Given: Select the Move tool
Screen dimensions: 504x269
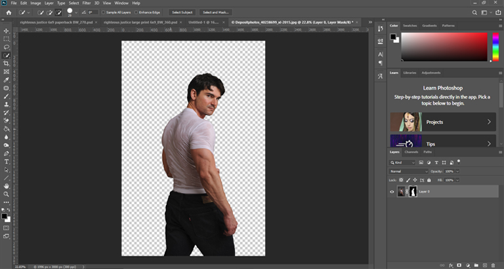Looking at the screenshot, I should (x=7, y=31).
